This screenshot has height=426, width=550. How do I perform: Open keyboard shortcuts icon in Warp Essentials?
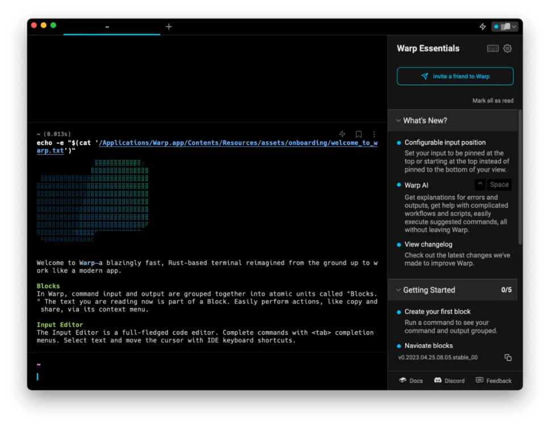493,48
